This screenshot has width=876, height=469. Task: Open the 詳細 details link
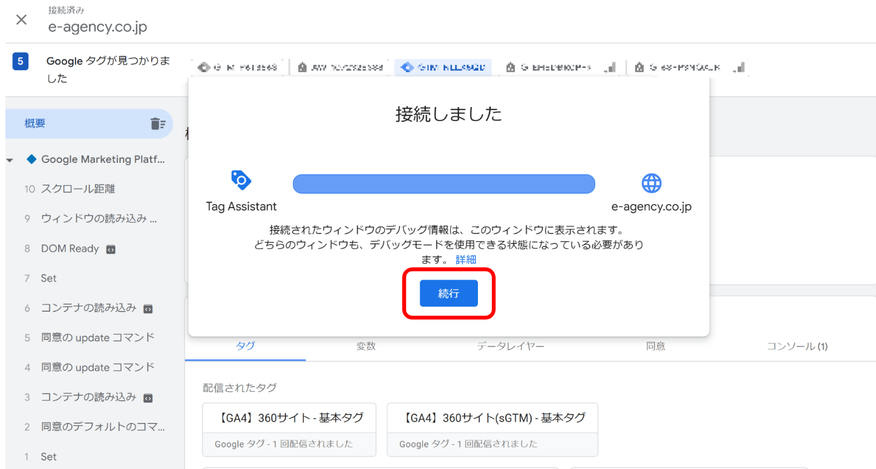pos(466,260)
